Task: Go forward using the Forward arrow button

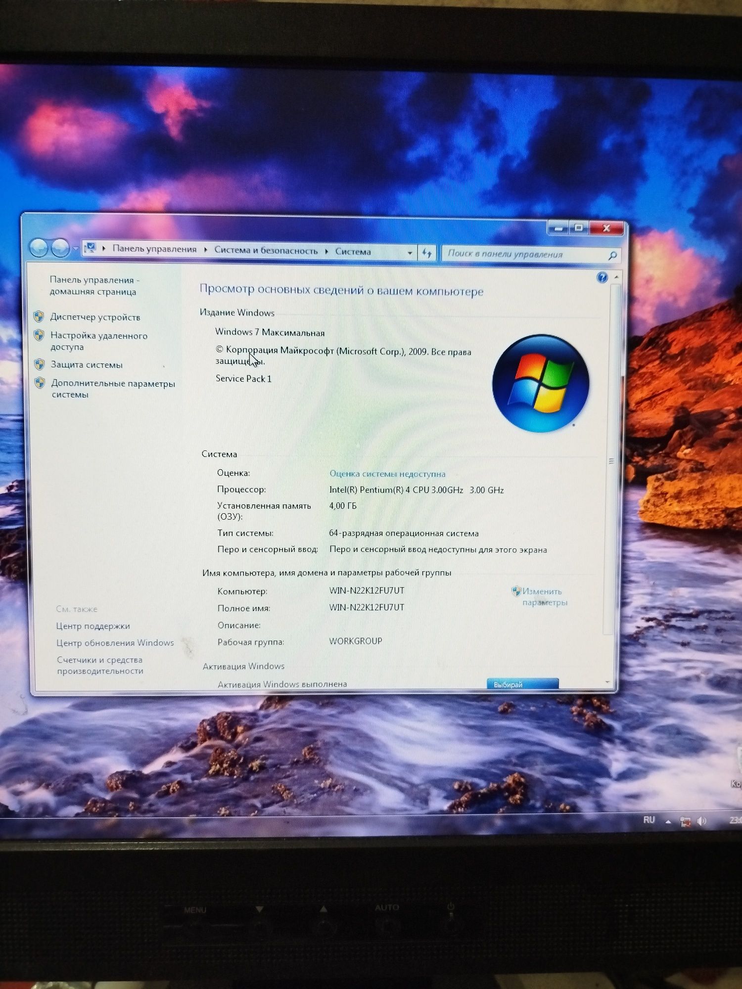Action: tap(60, 248)
